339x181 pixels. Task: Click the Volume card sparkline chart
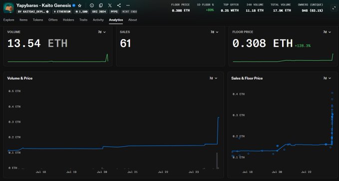pyautogui.click(x=58, y=58)
